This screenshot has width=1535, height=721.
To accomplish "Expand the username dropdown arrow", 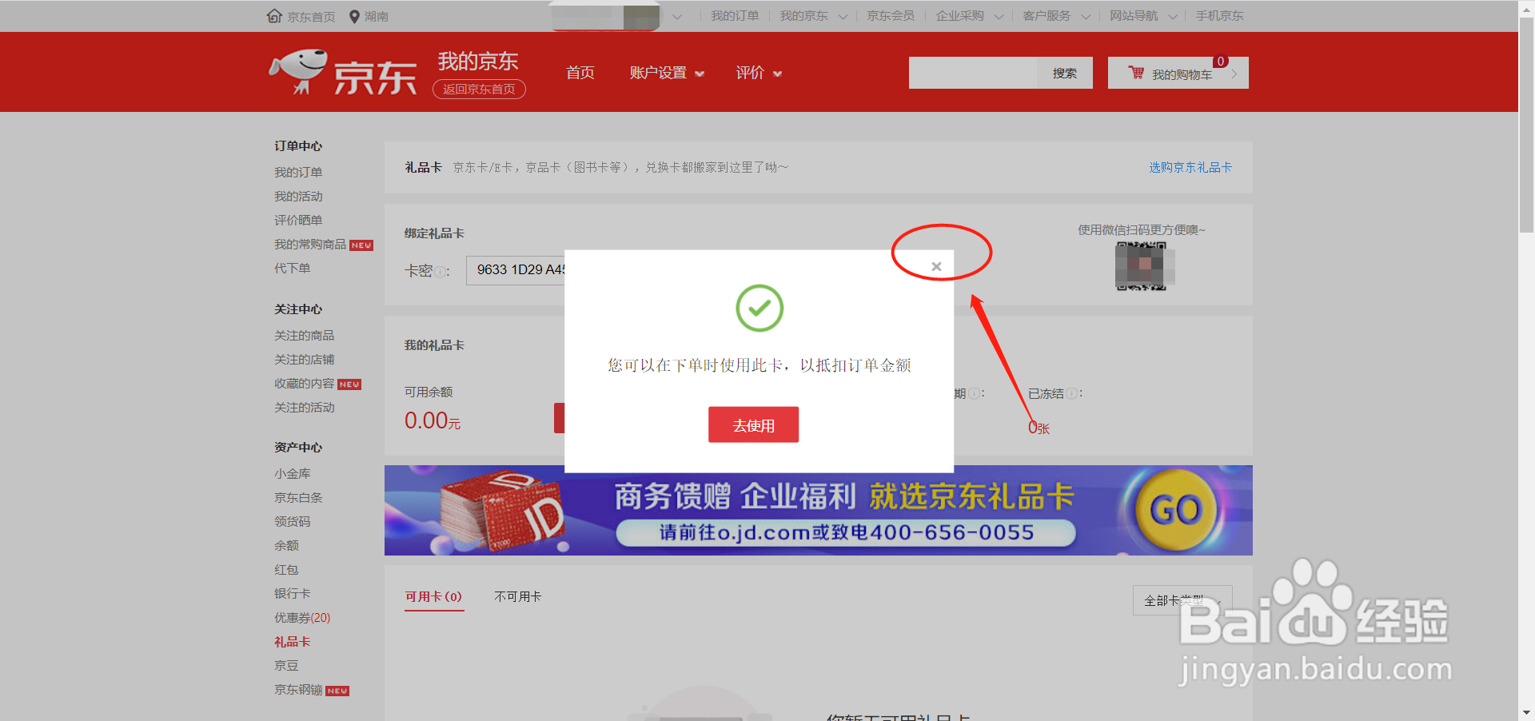I will pyautogui.click(x=677, y=17).
